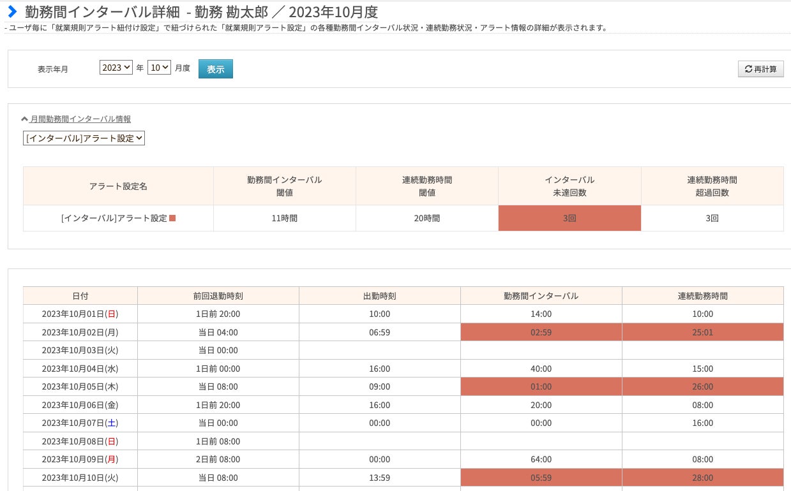The height and width of the screenshot is (491, 791).
Task: Click the 出勤時刻 column header
Action: click(x=380, y=296)
